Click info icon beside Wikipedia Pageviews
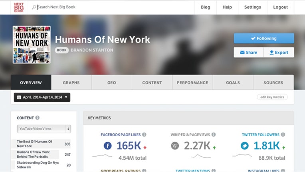 pyautogui.click(x=214, y=135)
